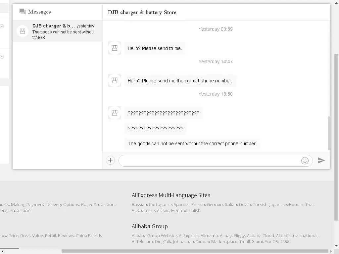339x254 pixels.
Task: Open the Alimama link
Action: [x=209, y=235]
